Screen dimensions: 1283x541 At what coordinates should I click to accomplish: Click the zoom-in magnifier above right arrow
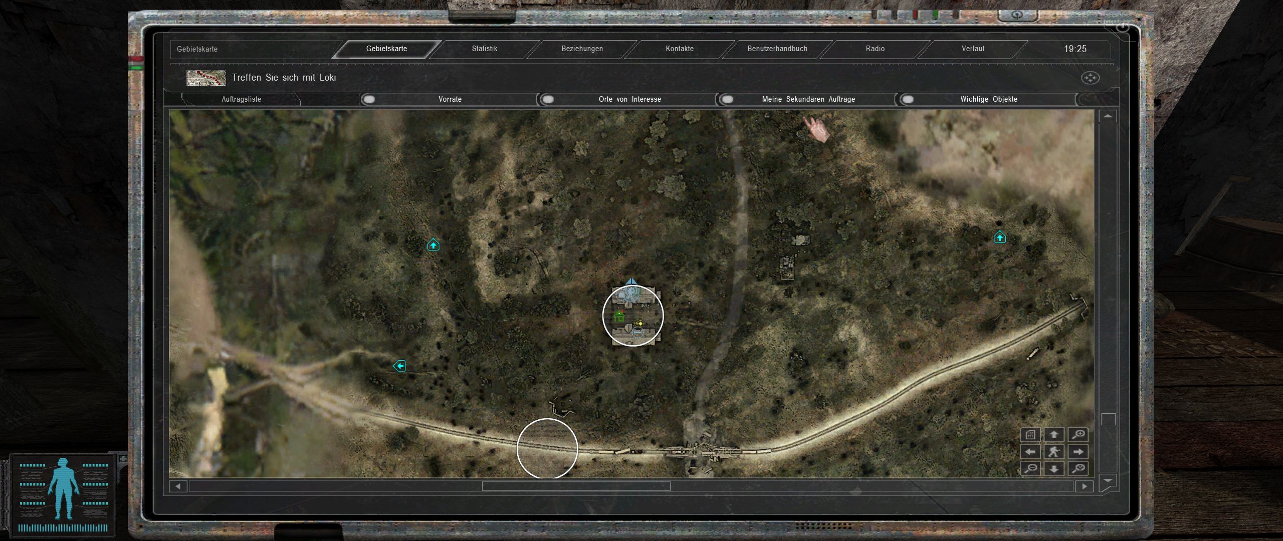coord(1078,435)
